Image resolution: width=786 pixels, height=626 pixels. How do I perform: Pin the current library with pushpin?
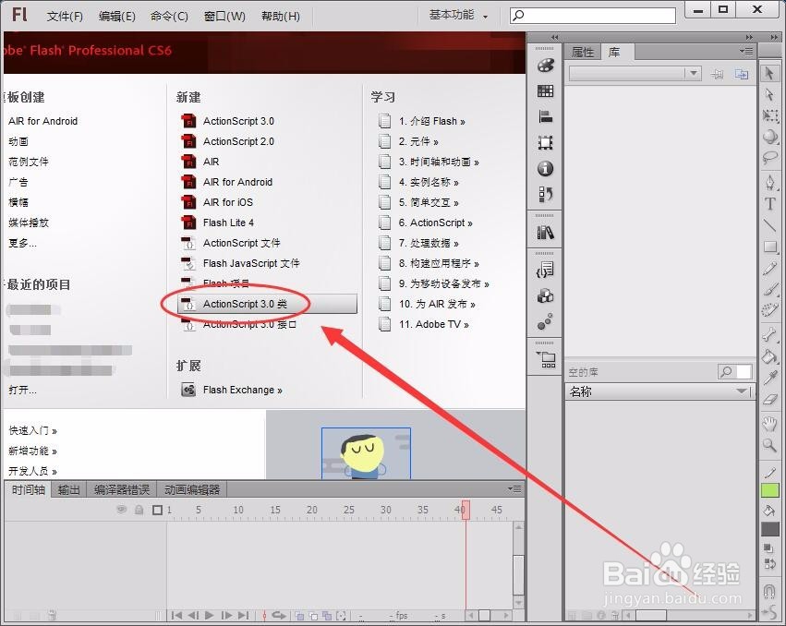(718, 74)
